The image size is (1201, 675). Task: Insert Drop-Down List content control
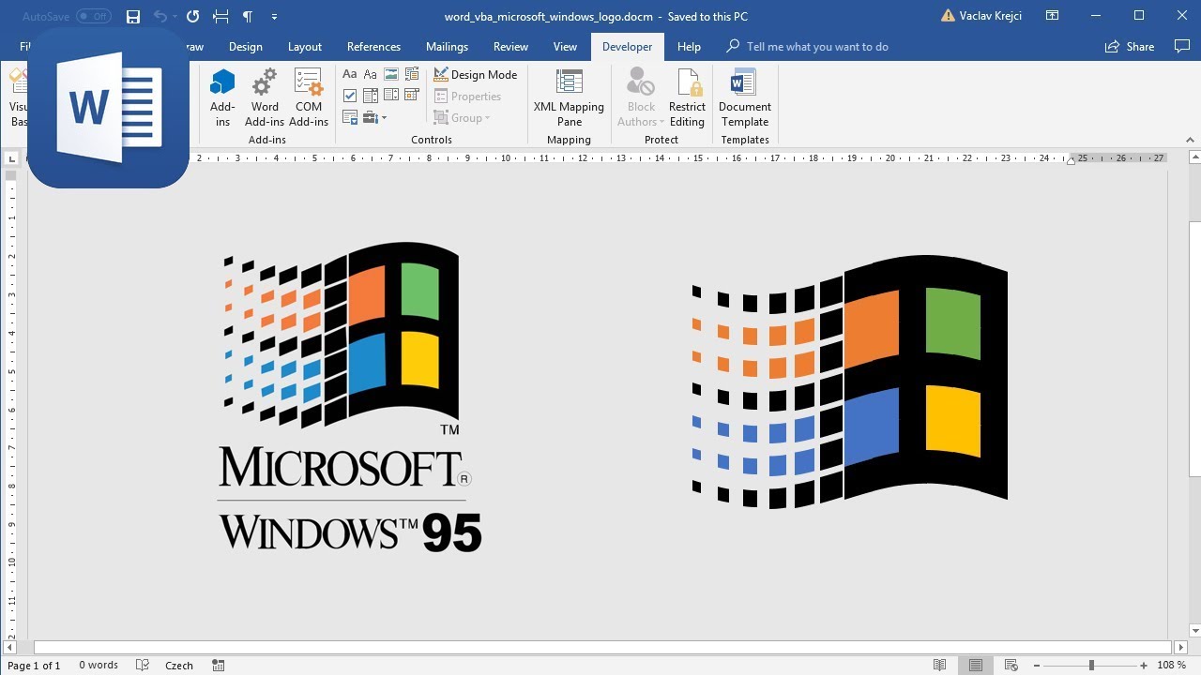[x=391, y=96]
